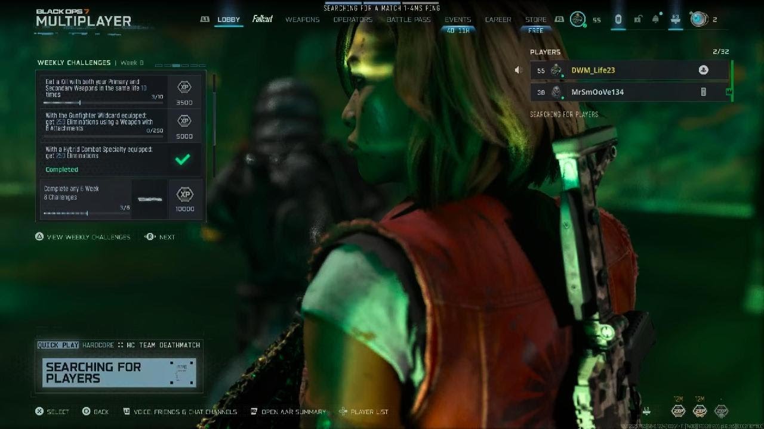764x429 pixels.
Task: Click the unlocked padlock icon
Action: [x=637, y=20]
